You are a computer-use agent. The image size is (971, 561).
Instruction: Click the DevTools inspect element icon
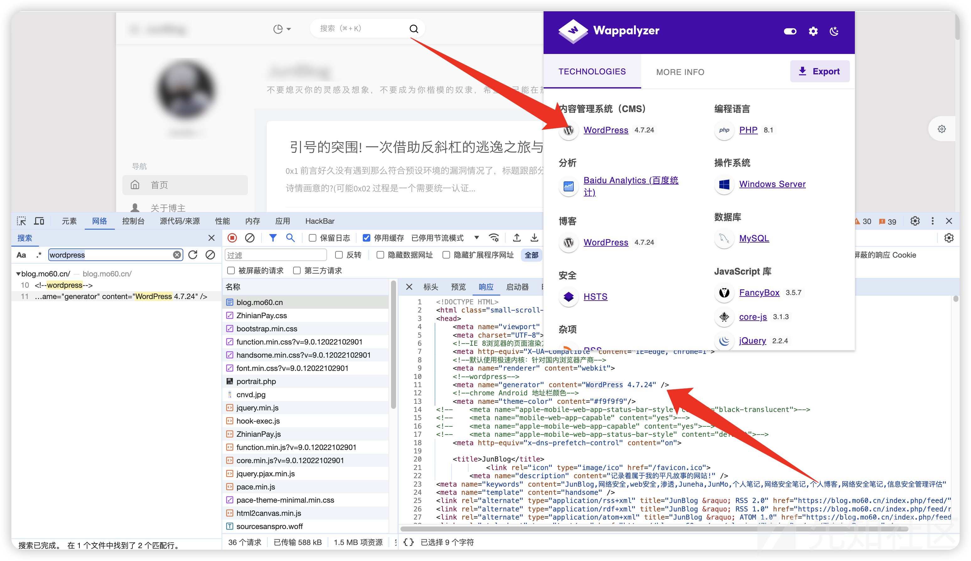pyautogui.click(x=22, y=221)
